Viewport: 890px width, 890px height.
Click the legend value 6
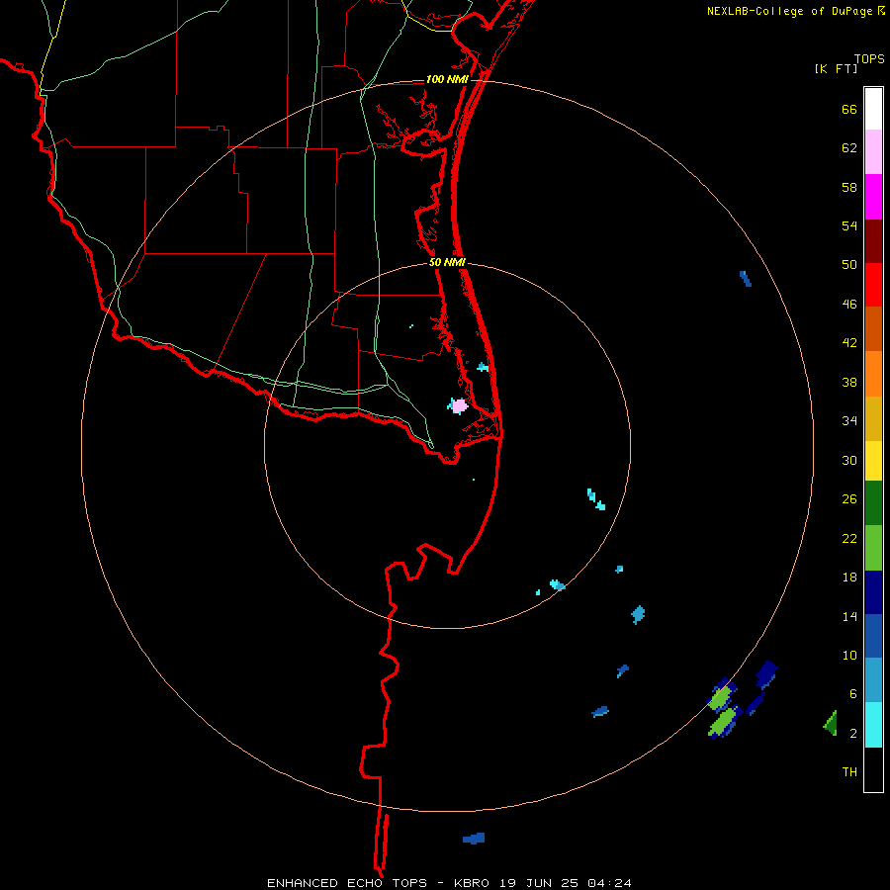pos(852,694)
